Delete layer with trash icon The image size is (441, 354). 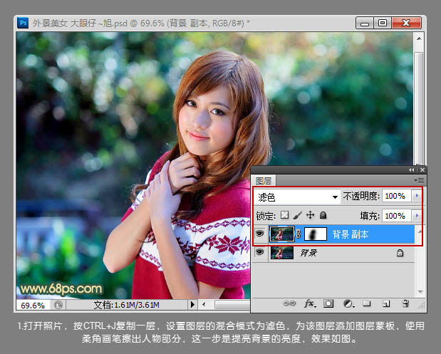pos(405,303)
